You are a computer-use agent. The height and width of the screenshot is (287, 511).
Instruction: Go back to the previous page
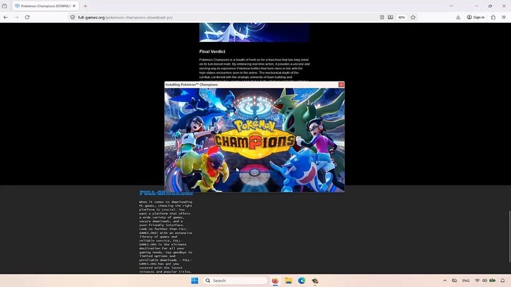point(6,17)
